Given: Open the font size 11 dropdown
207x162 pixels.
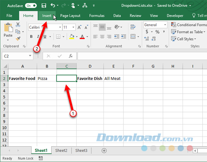Looking at the screenshot, I should click(73, 27).
